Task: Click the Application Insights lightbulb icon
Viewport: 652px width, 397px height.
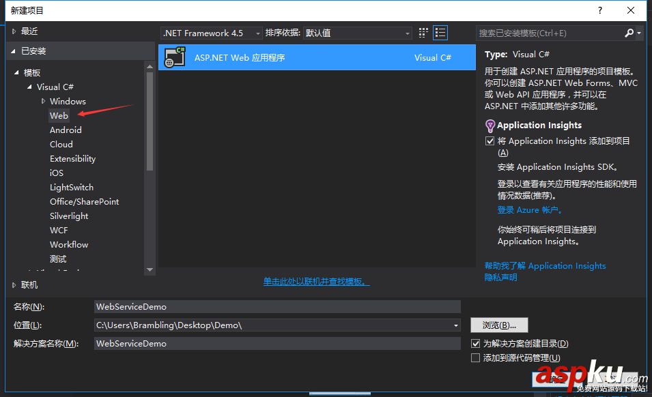Action: click(490, 126)
